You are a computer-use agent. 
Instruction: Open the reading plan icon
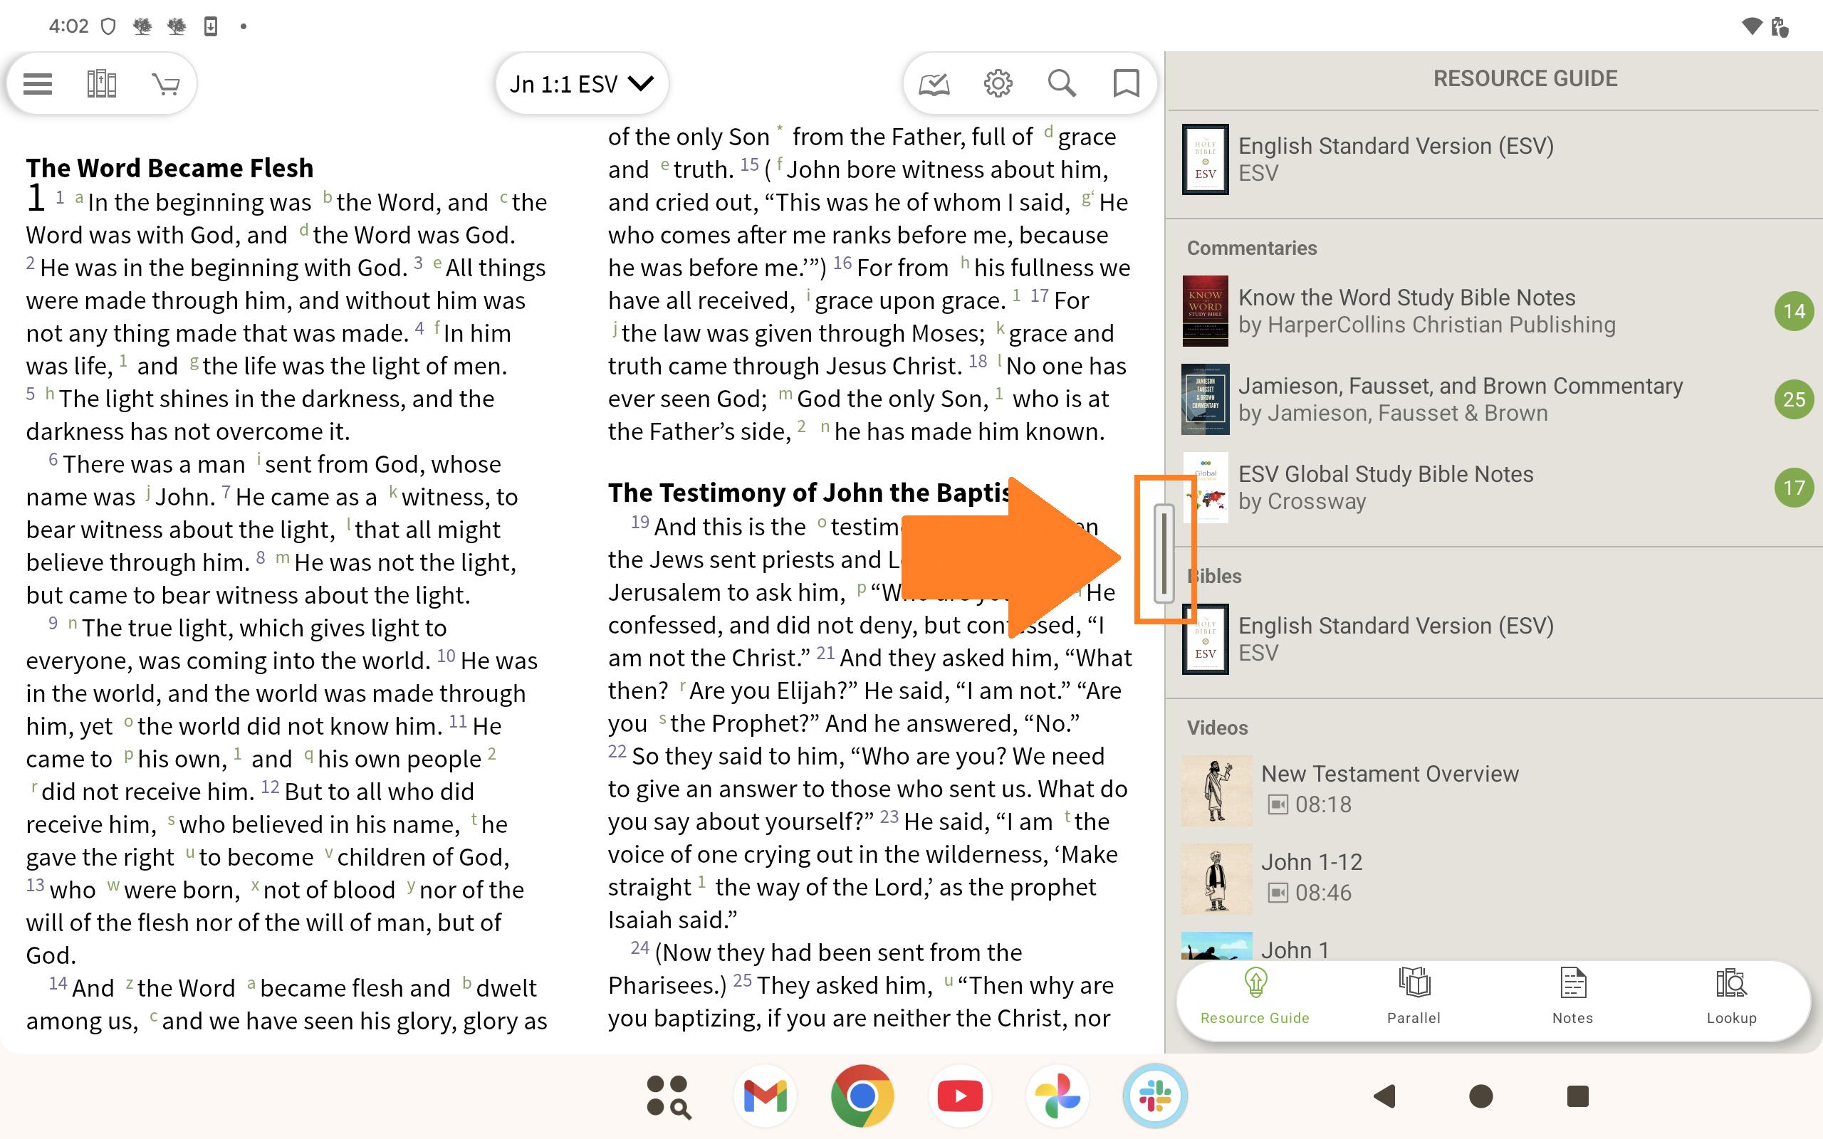[x=934, y=83]
